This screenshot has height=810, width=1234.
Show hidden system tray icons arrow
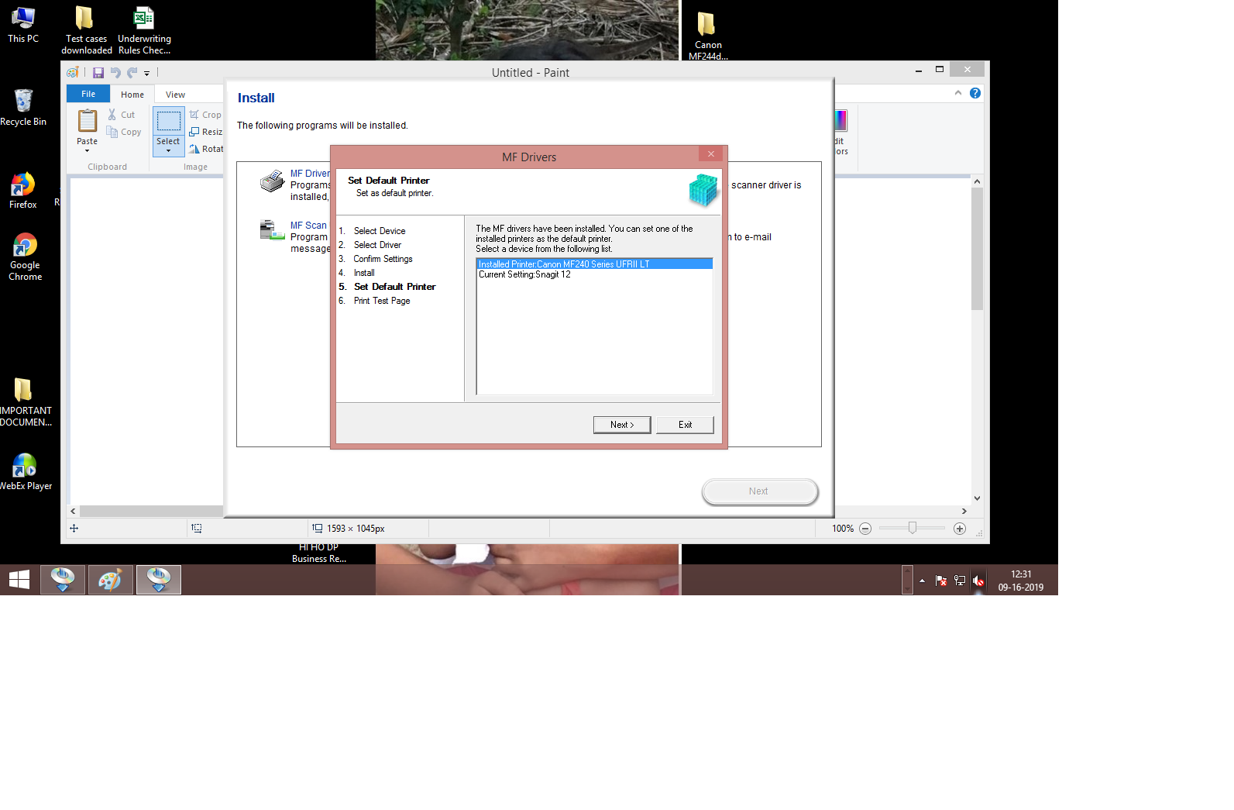(922, 581)
